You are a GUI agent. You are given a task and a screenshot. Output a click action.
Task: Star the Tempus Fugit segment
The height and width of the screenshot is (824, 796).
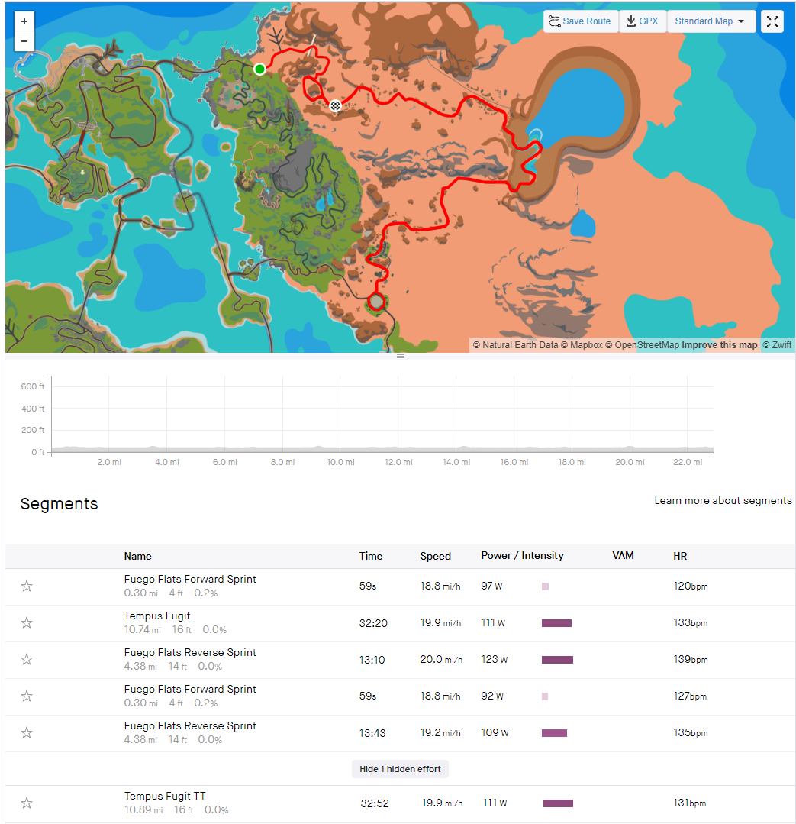click(x=27, y=622)
